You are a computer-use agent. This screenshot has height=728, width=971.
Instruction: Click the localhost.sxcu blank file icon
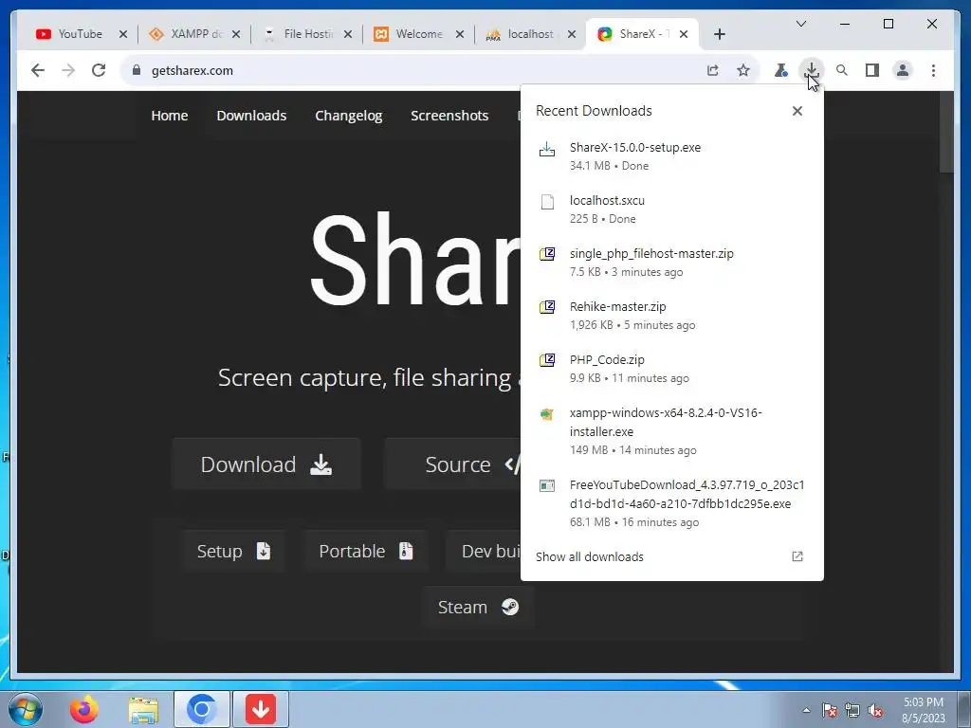[547, 202]
